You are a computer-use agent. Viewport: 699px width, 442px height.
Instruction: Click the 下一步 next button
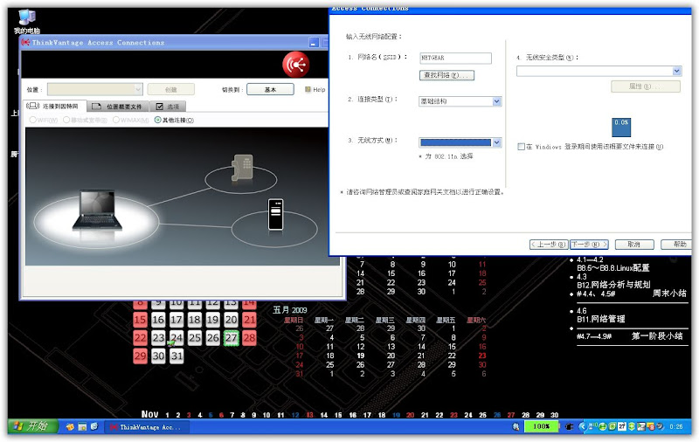tap(589, 245)
